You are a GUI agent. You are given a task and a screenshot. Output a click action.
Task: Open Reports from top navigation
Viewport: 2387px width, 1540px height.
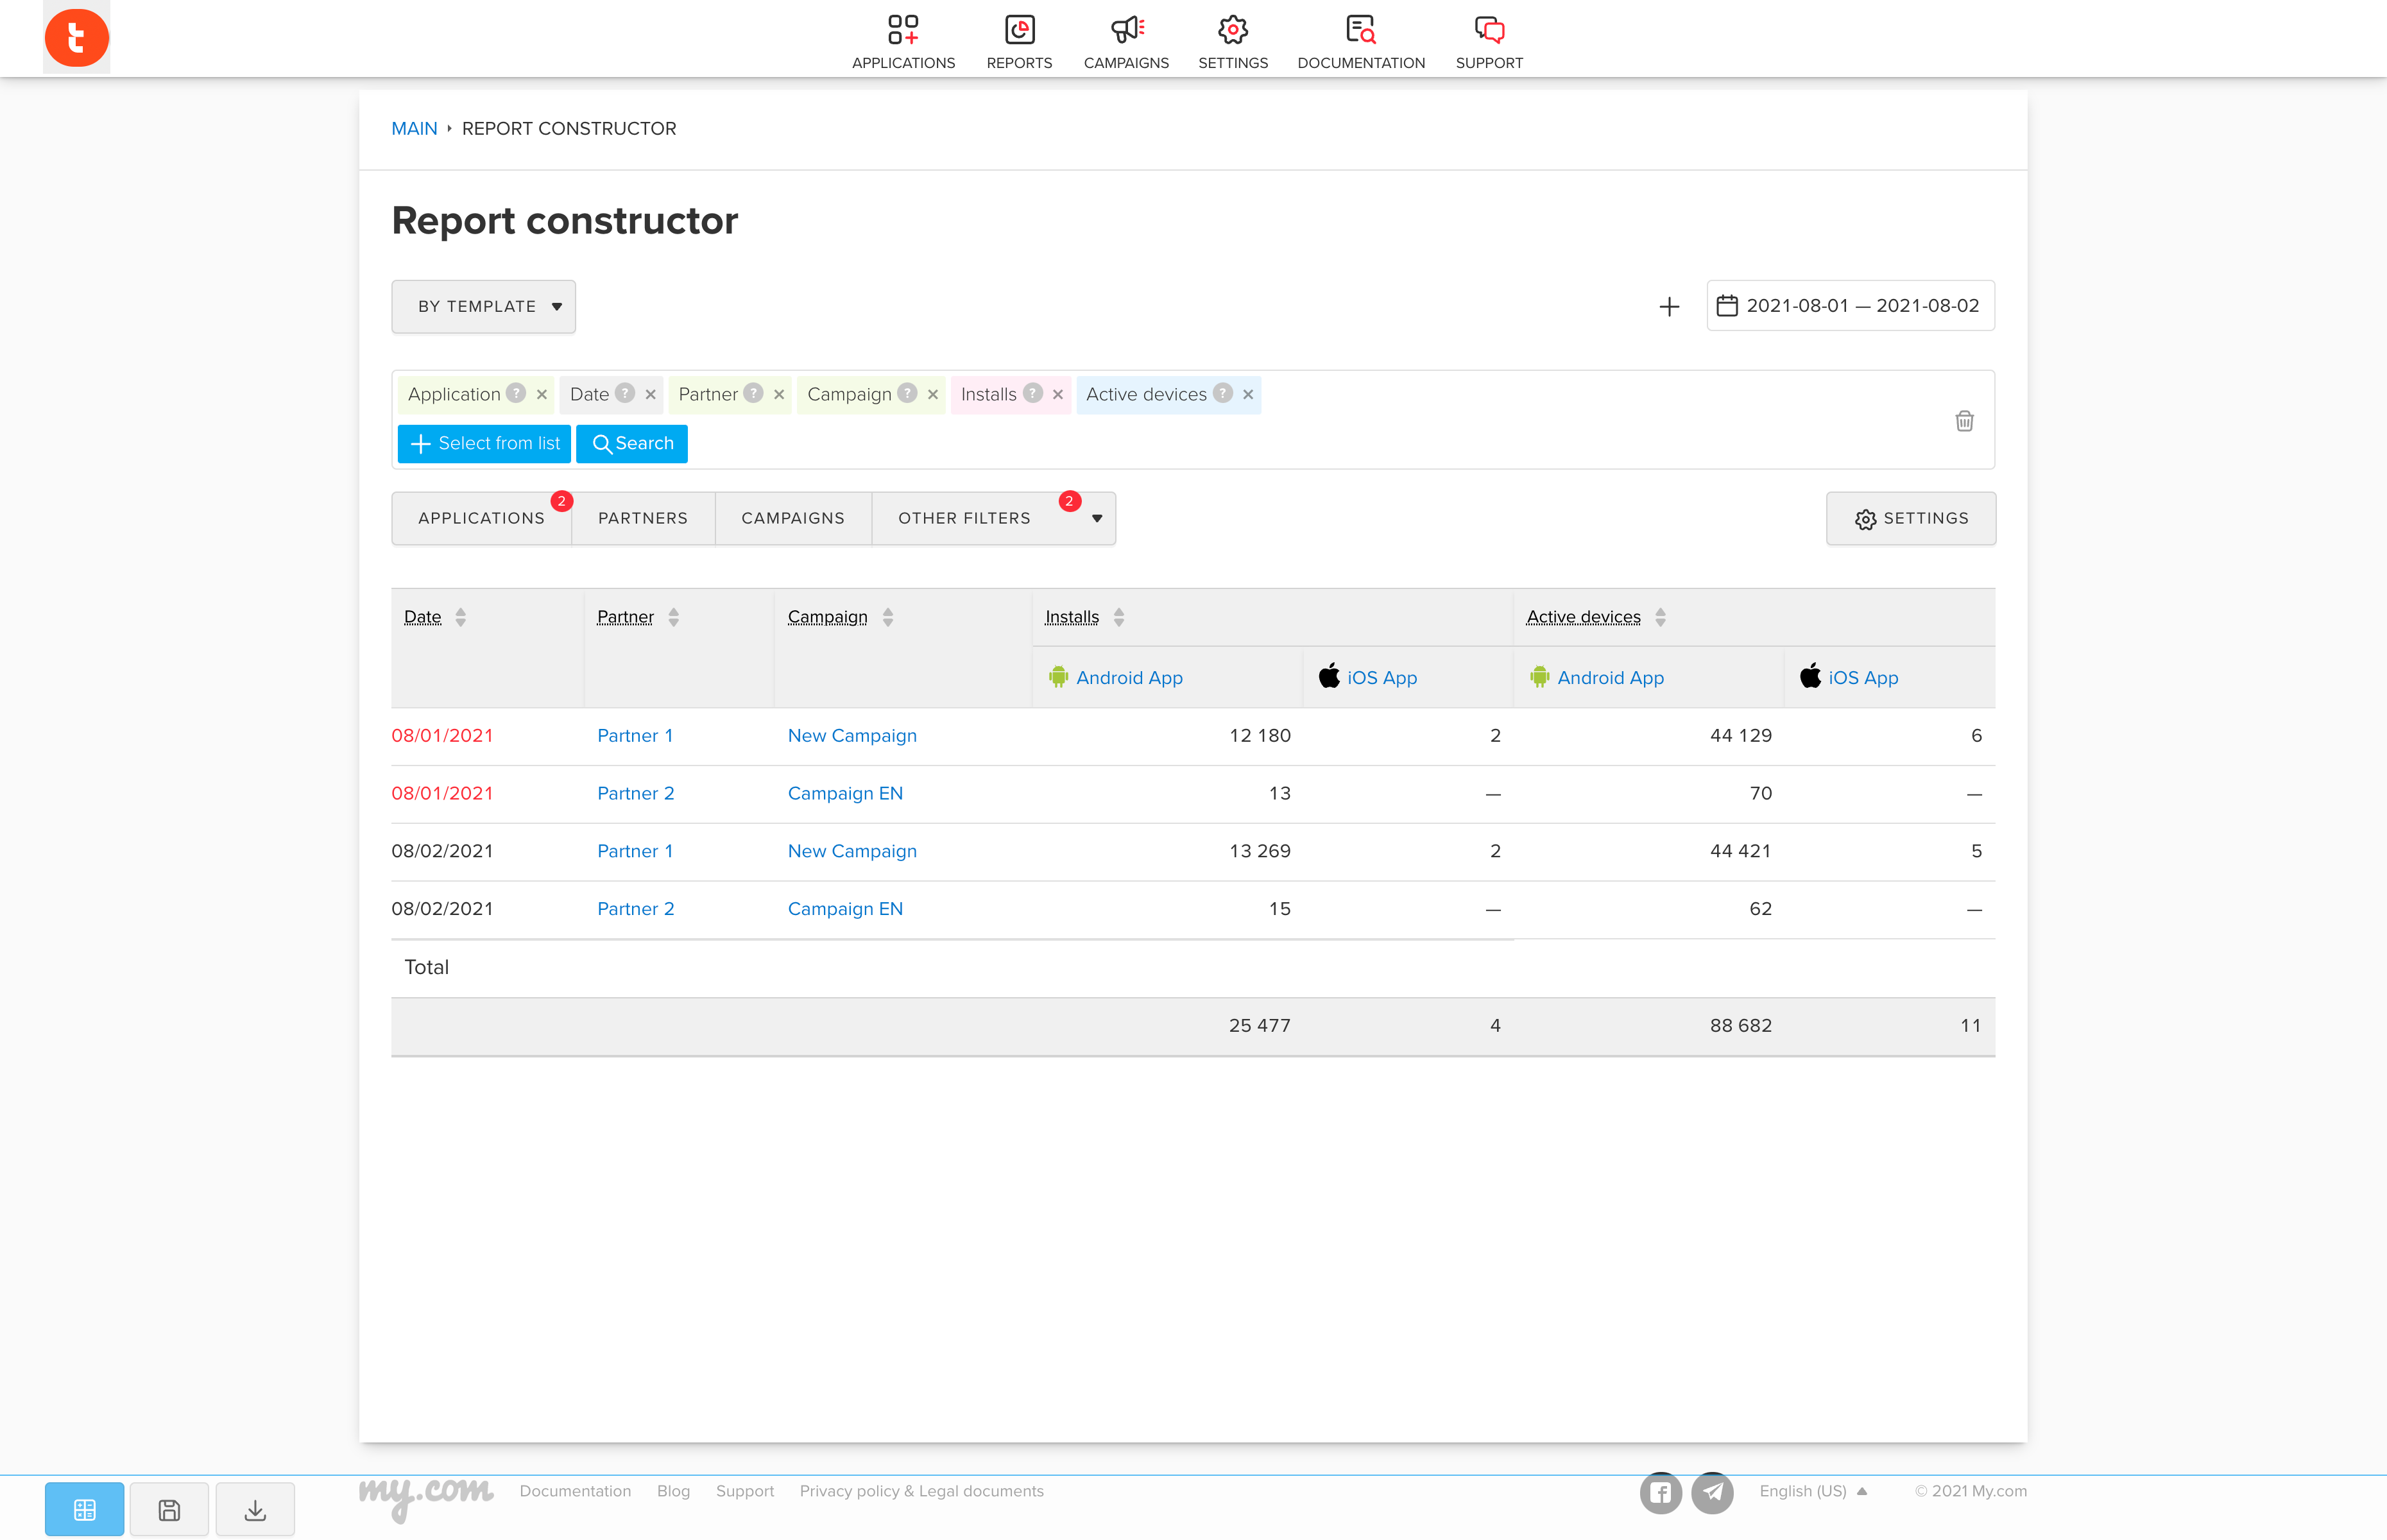pyautogui.click(x=1019, y=41)
